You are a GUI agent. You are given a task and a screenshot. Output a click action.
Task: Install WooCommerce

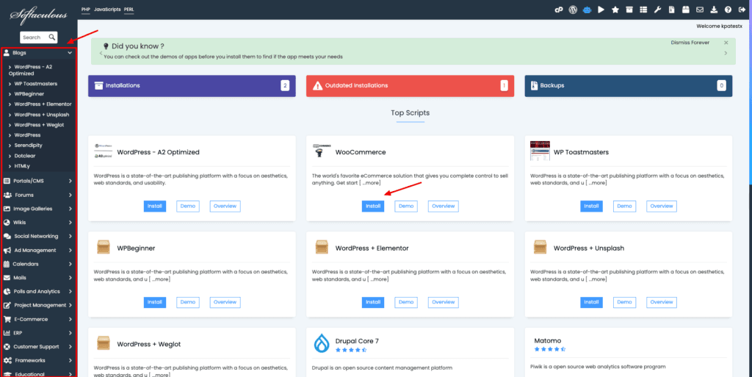[373, 207]
